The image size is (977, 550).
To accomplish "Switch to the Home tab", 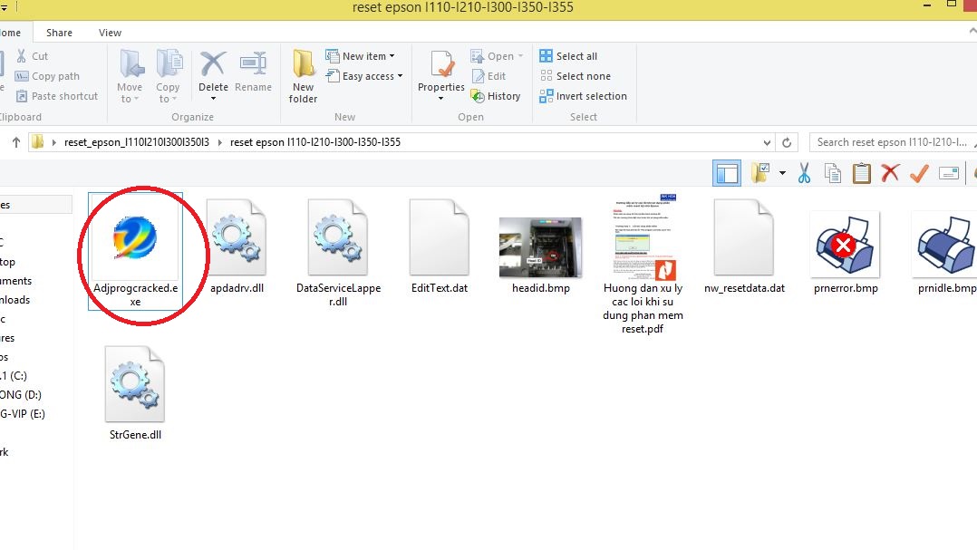I will tap(10, 33).
